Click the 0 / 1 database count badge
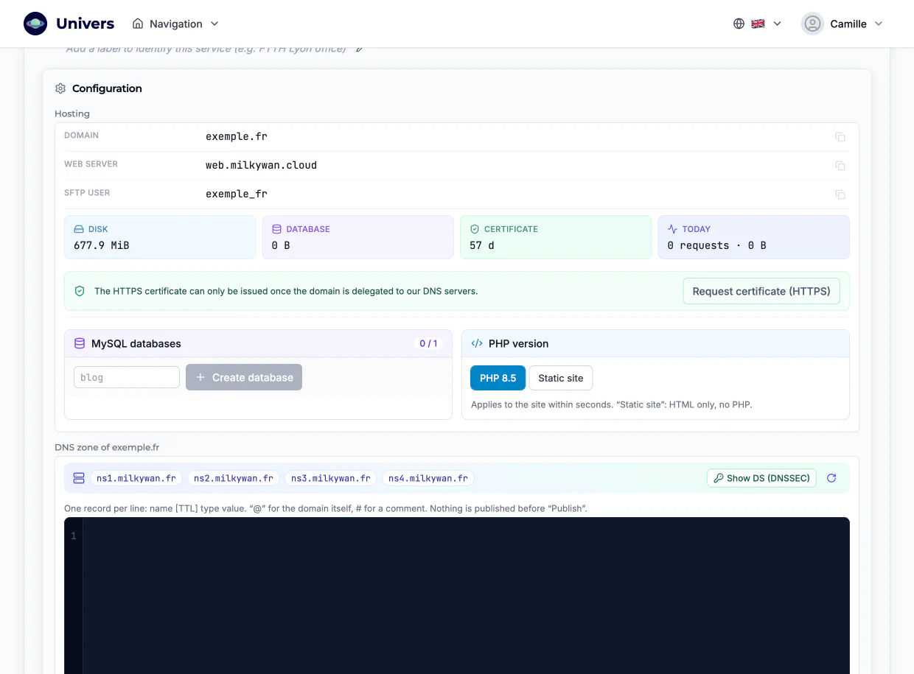The height and width of the screenshot is (674, 914). [x=428, y=343]
